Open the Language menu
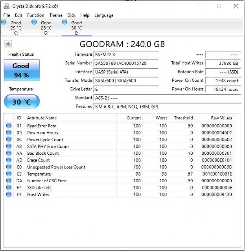 click(x=104, y=15)
